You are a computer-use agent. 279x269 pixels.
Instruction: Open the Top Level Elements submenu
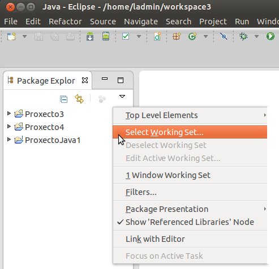190,115
